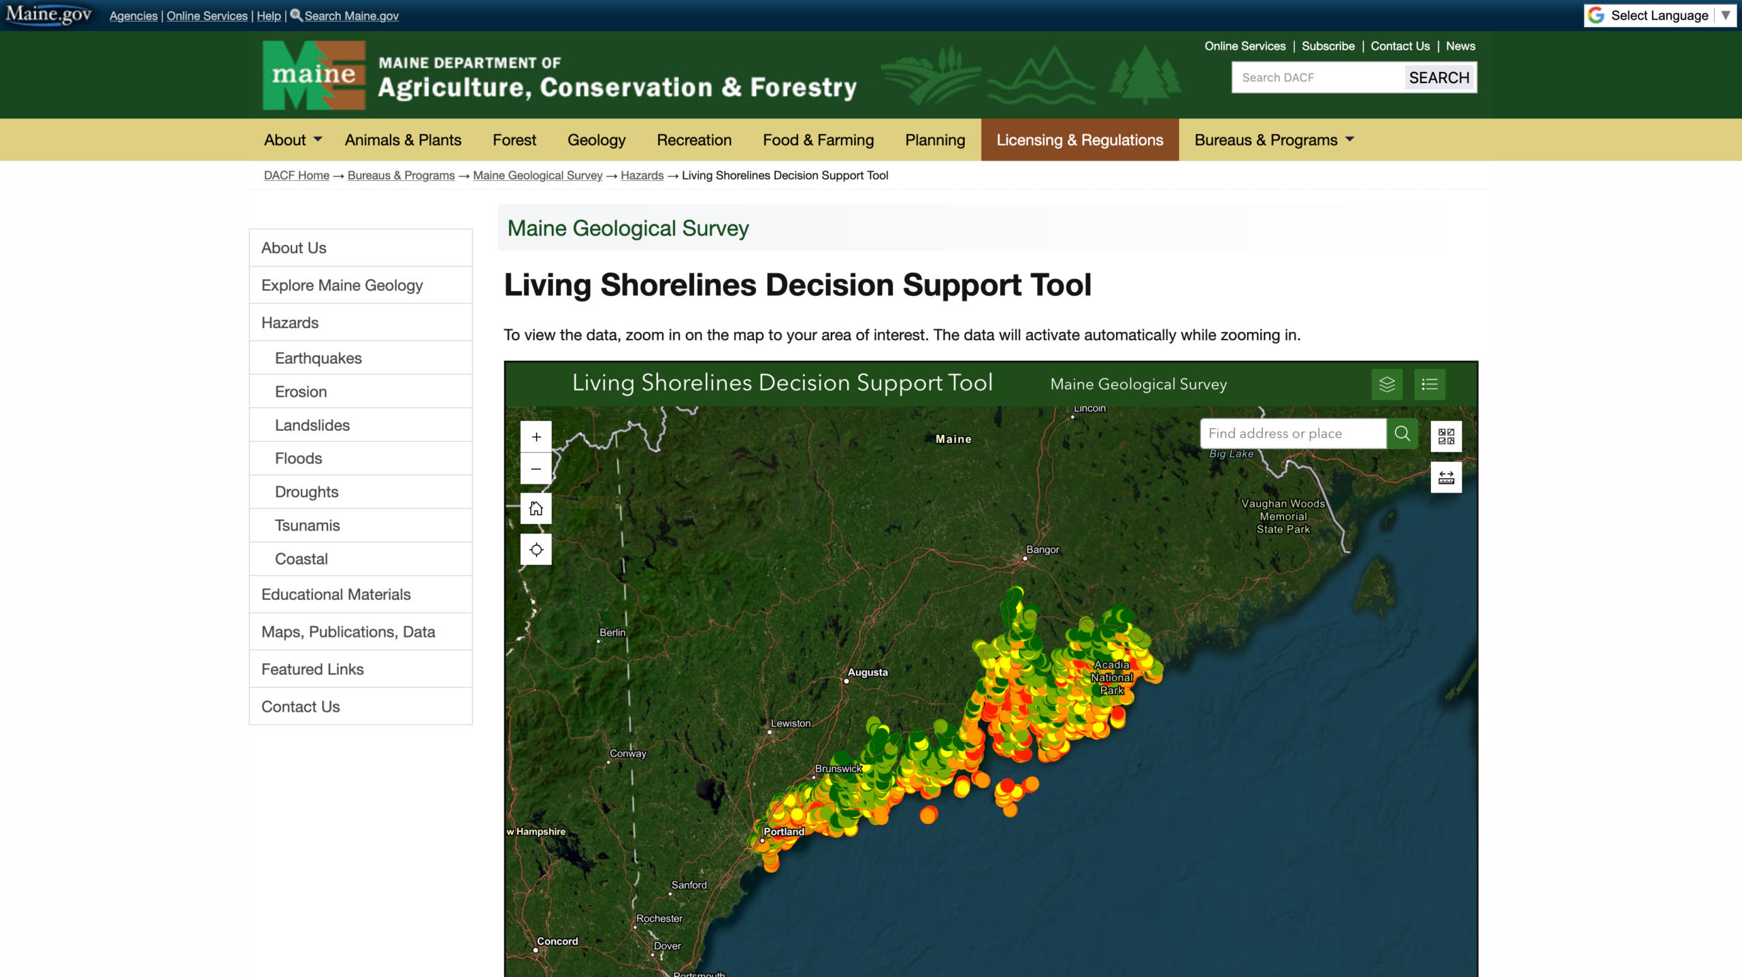Open the map legend icon
The image size is (1742, 977).
click(1430, 384)
